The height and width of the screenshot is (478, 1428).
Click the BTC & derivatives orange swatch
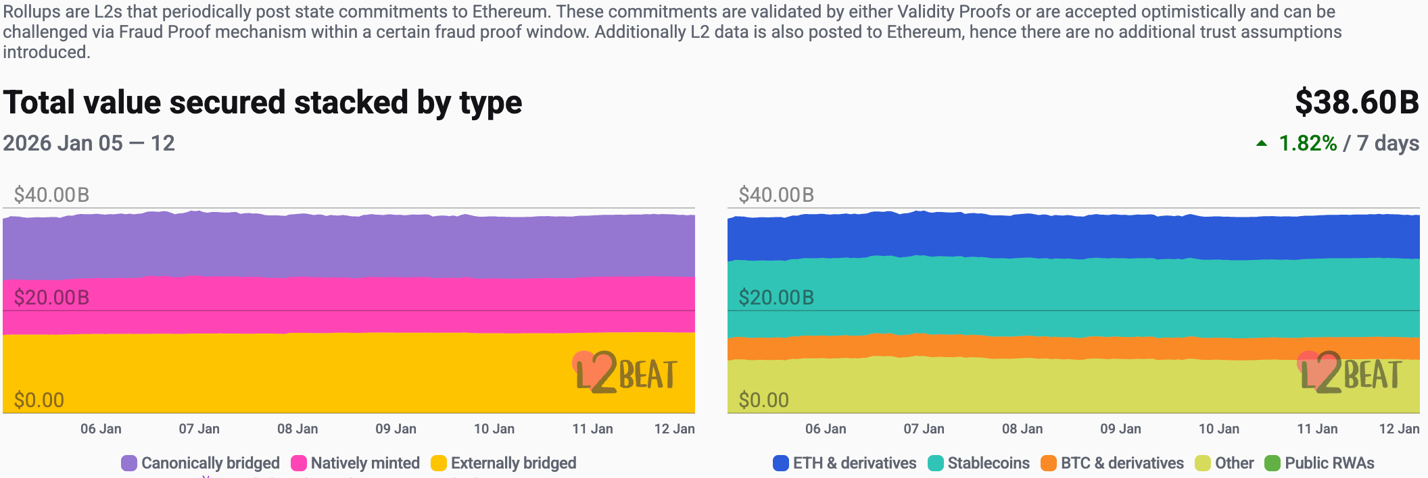pyautogui.click(x=1049, y=463)
